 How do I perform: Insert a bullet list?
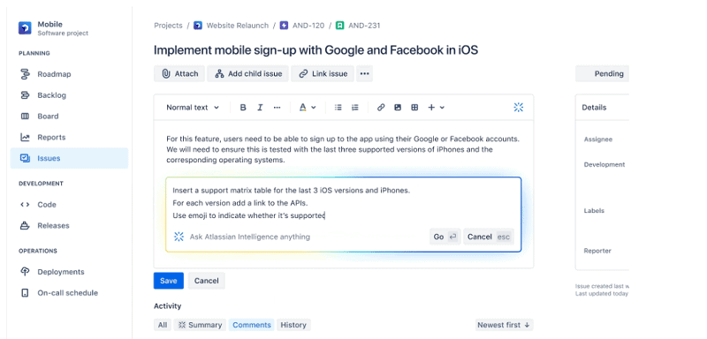338,108
